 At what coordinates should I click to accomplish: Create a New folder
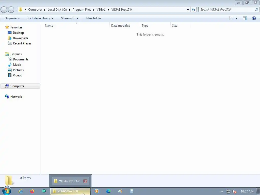94,18
